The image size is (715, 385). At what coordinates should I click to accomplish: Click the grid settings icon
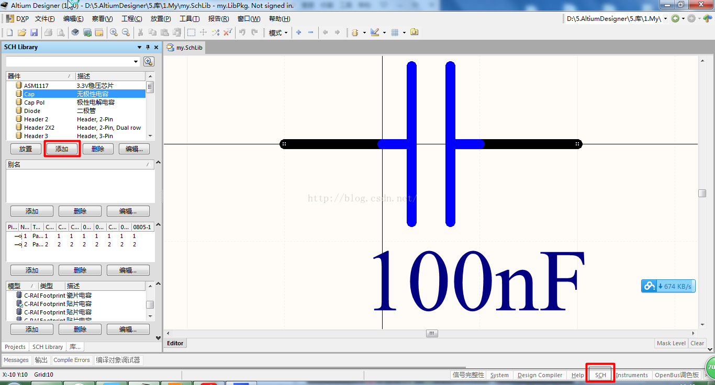(395, 32)
